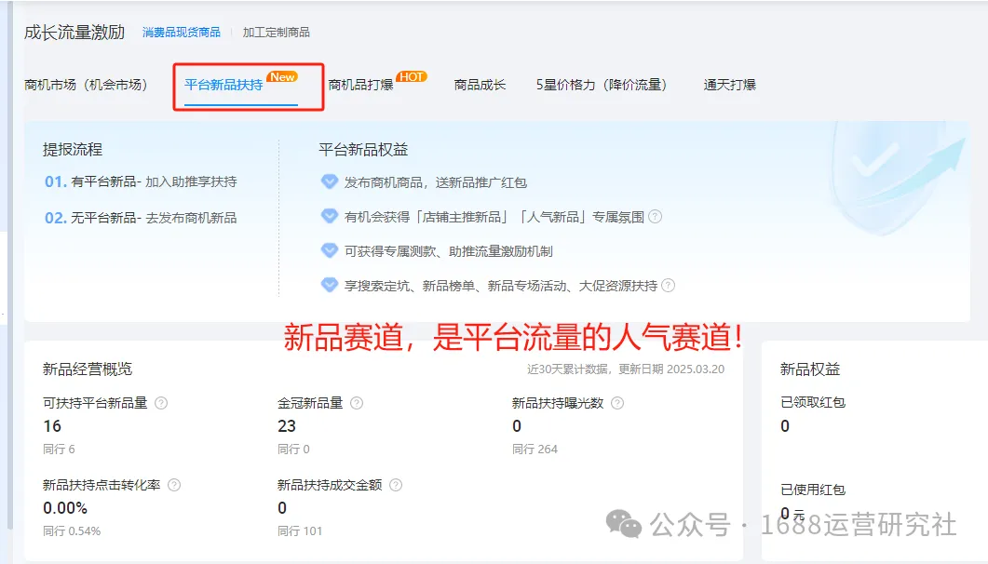Click the 新品经营概览 heading
Screen dimensions: 988x564
tap(88, 369)
